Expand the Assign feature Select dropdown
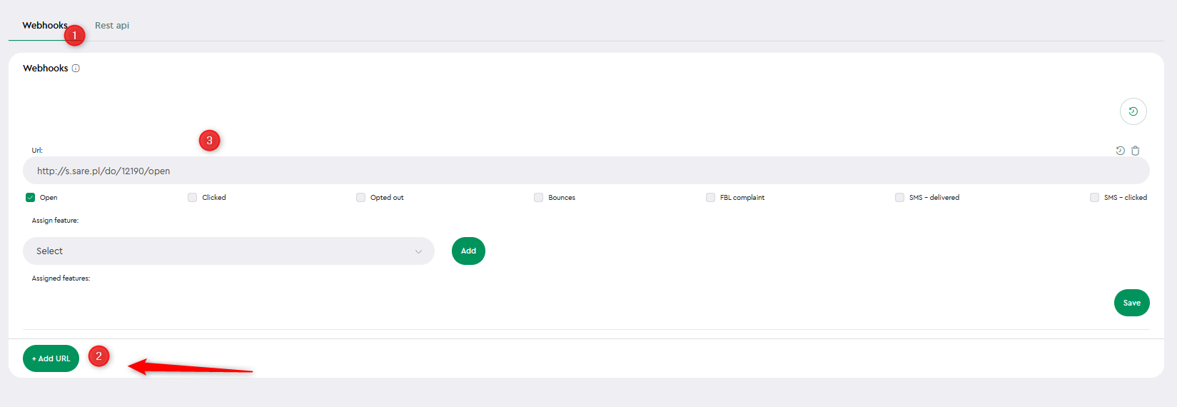The height and width of the screenshot is (407, 1177). 228,251
